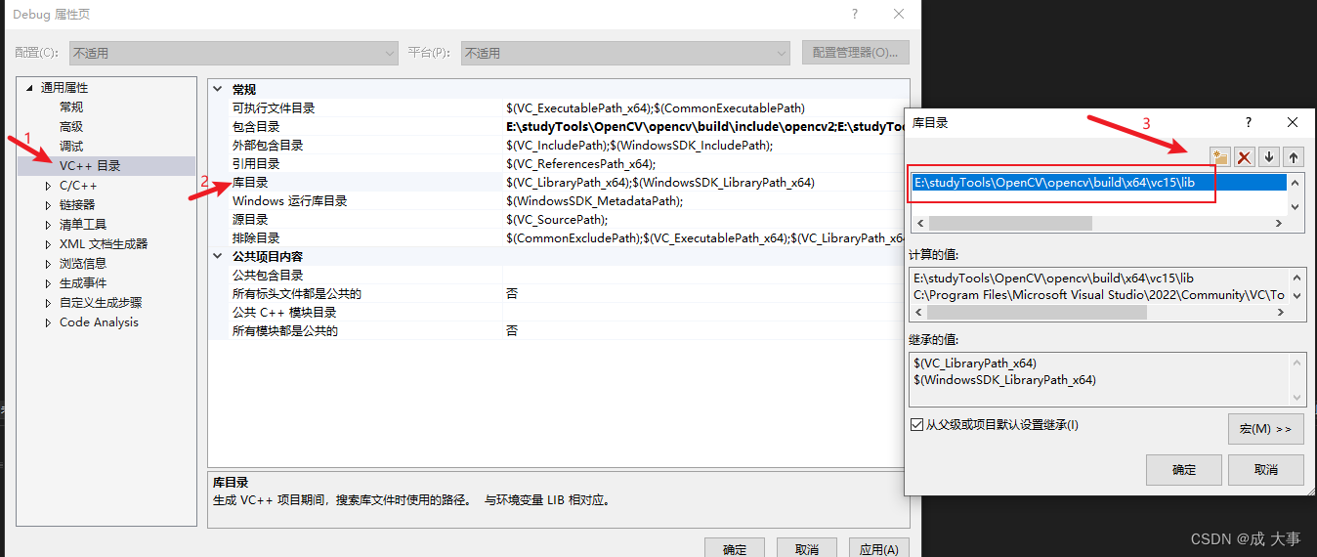Move the selected line up with the arrow icon

(x=1294, y=157)
